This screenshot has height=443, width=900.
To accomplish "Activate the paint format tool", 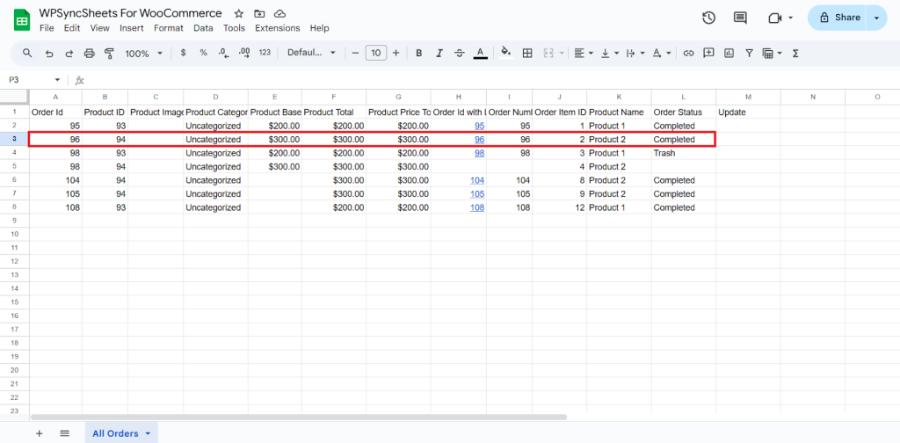I will coord(109,54).
